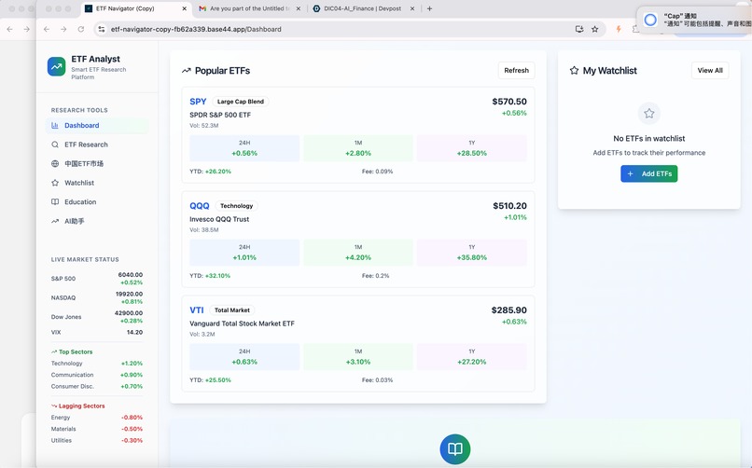Click the SPY 1Y +28.50% box
Image resolution: width=752 pixels, height=468 pixels.
click(x=472, y=148)
